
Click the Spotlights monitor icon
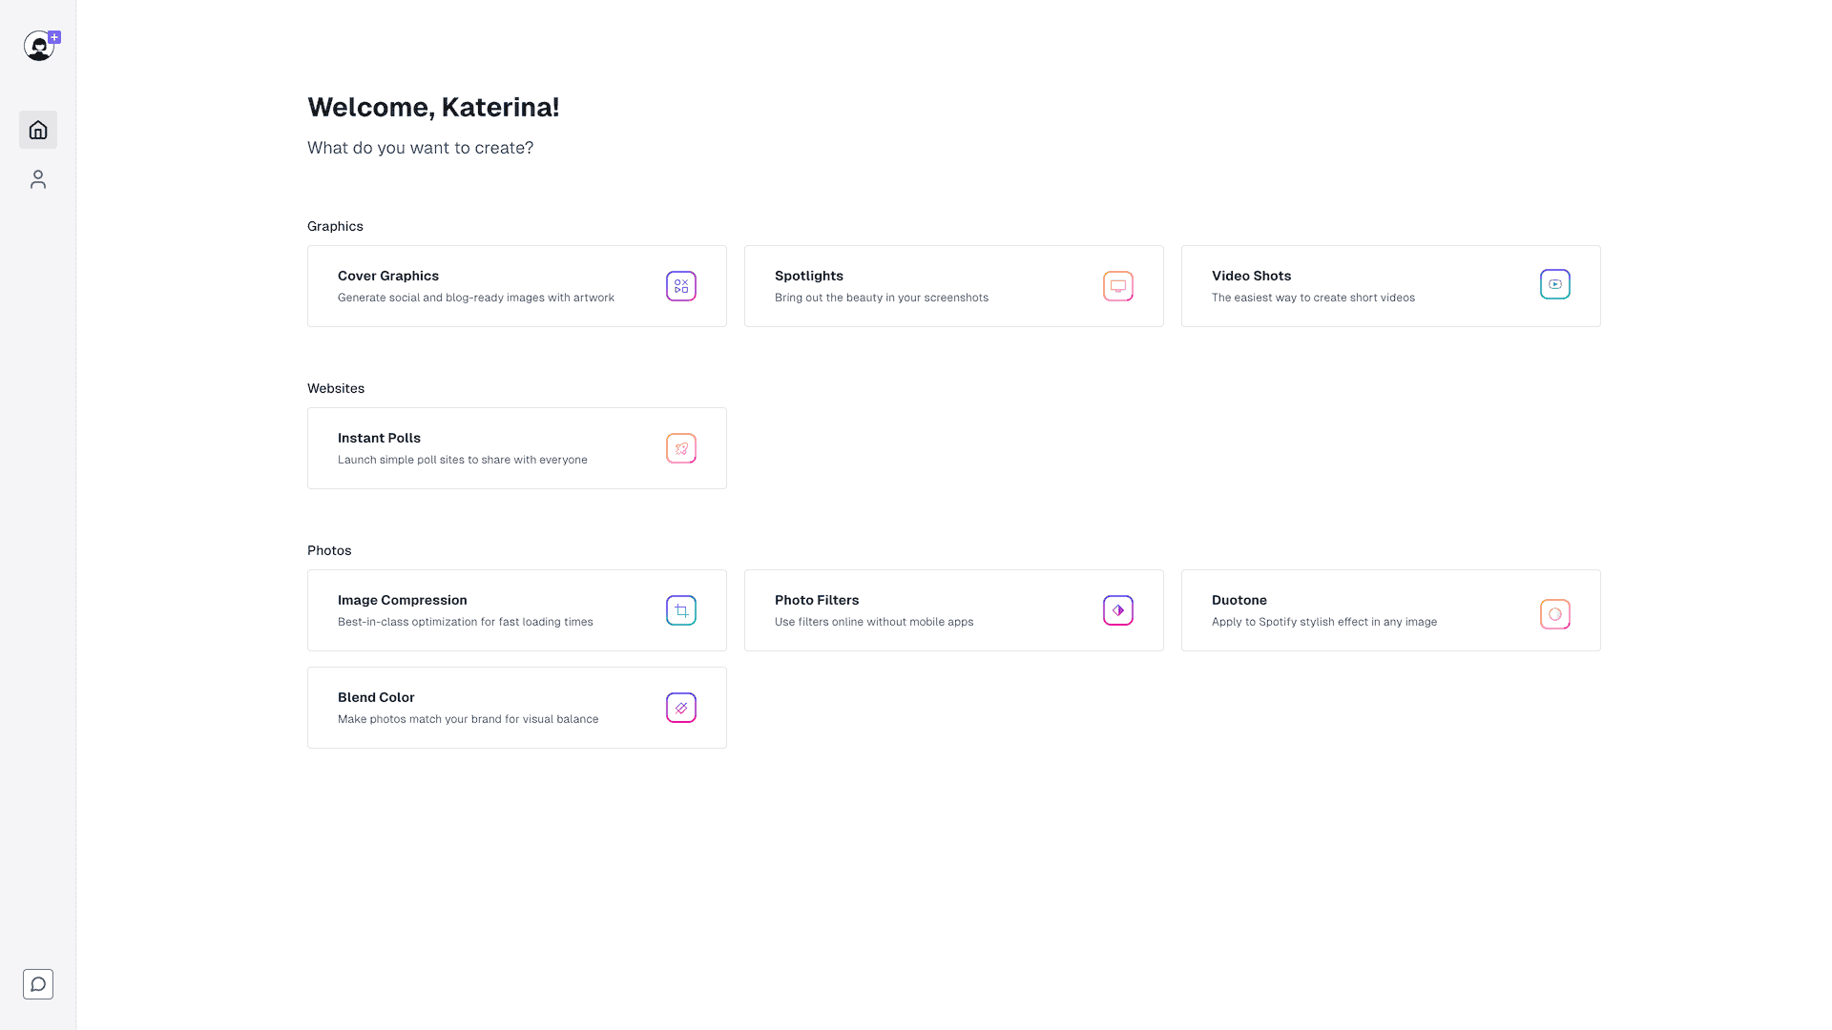click(1118, 286)
